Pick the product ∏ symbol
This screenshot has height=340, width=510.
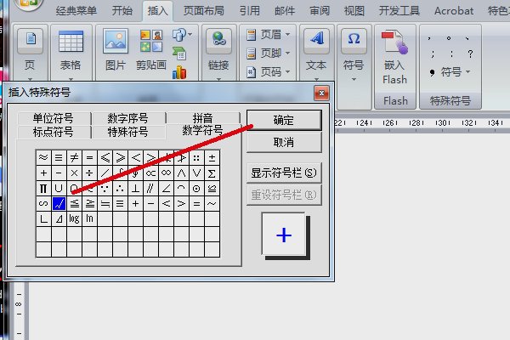coord(43,189)
